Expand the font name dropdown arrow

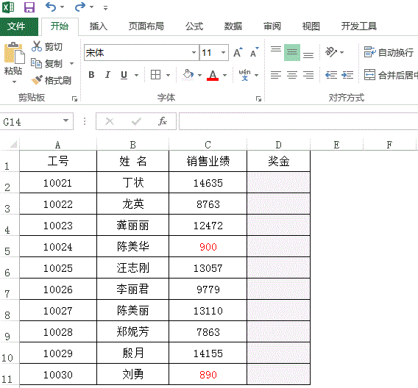click(x=194, y=53)
